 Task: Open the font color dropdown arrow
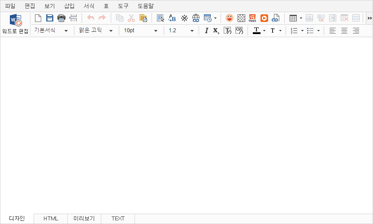pos(264,30)
